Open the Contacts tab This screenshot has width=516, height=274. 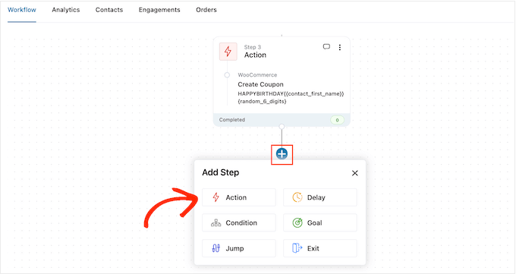(109, 10)
